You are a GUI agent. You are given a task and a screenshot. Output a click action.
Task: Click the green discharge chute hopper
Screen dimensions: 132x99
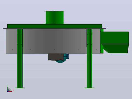click(x=115, y=42)
